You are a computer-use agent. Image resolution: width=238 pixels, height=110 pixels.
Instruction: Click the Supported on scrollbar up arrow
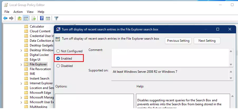[x=231, y=72]
